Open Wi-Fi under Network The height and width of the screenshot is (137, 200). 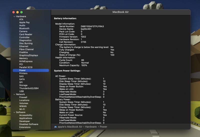point(22,109)
